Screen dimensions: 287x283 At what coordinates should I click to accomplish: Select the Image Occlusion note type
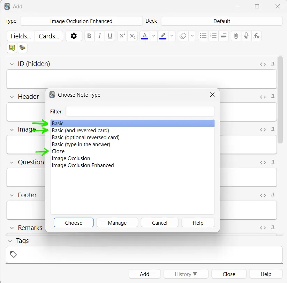coord(132,158)
